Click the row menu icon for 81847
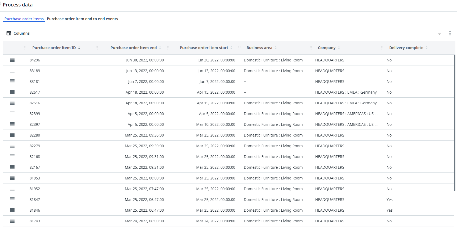Viewport: 457px width, 228px height. click(12, 200)
